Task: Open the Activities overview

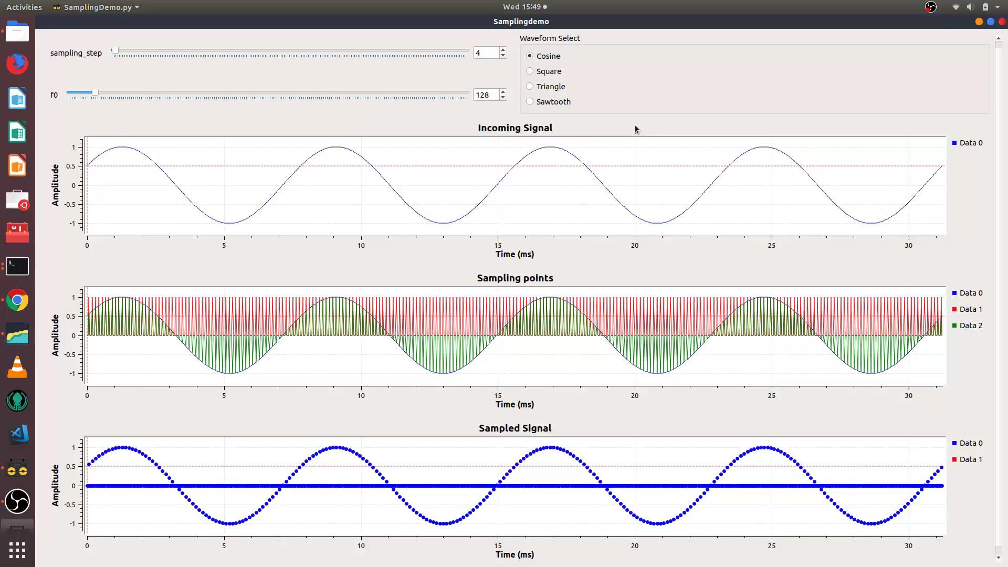Action: 24,7
